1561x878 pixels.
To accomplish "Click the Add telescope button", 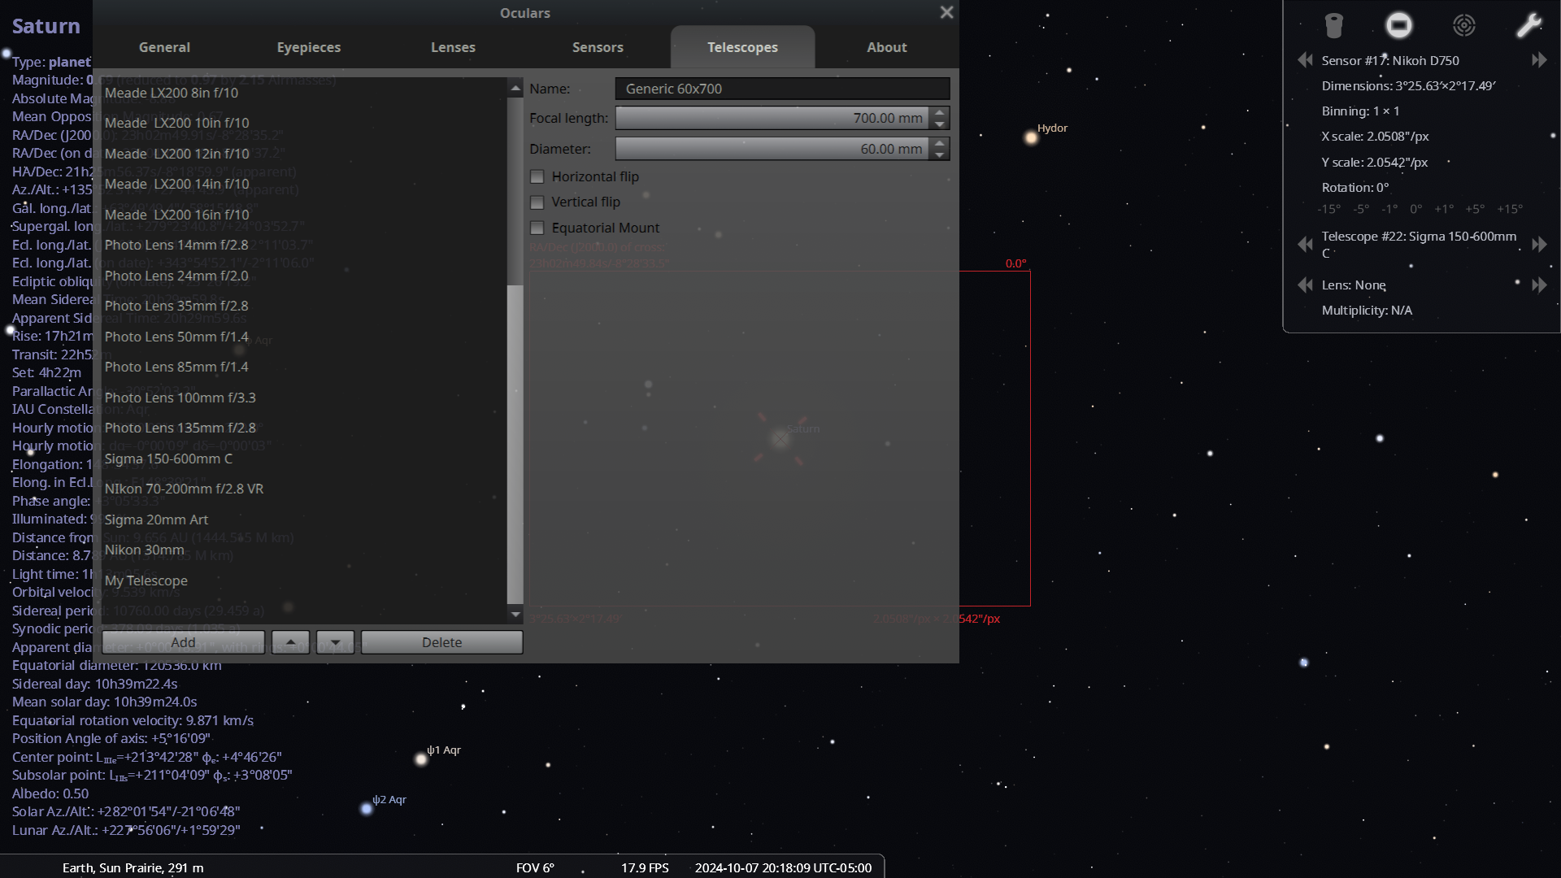I will click(183, 642).
